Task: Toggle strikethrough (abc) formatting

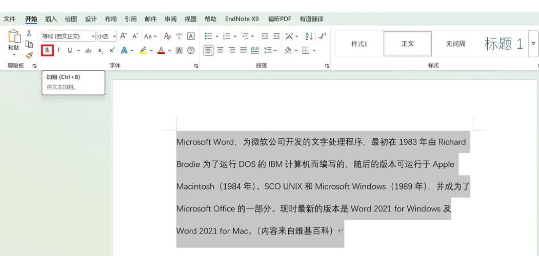Action: pyautogui.click(x=88, y=51)
